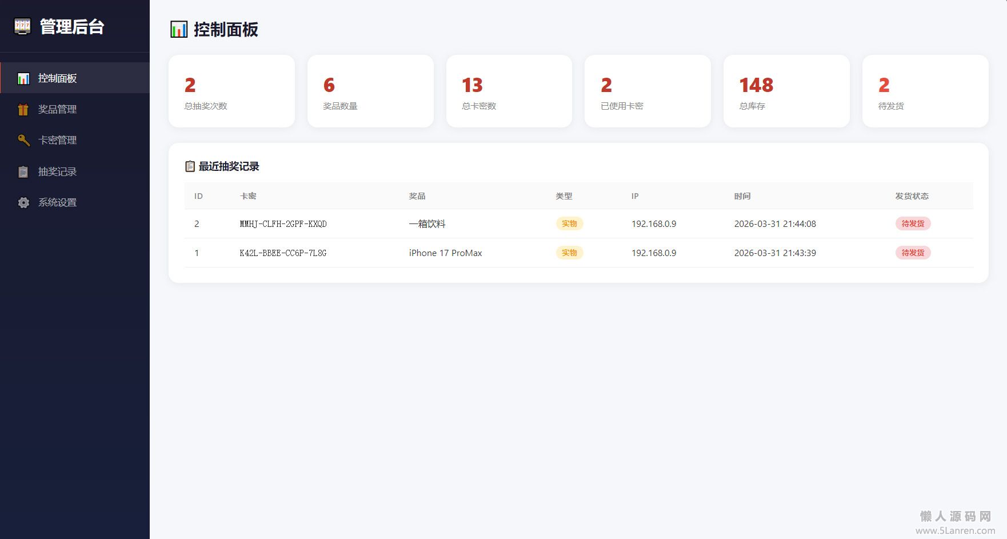Select the 总库存 stat card
Image resolution: width=1007 pixels, height=539 pixels.
(x=786, y=91)
